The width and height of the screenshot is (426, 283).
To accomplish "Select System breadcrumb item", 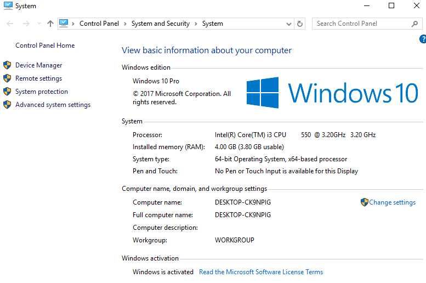I will 213,24.
